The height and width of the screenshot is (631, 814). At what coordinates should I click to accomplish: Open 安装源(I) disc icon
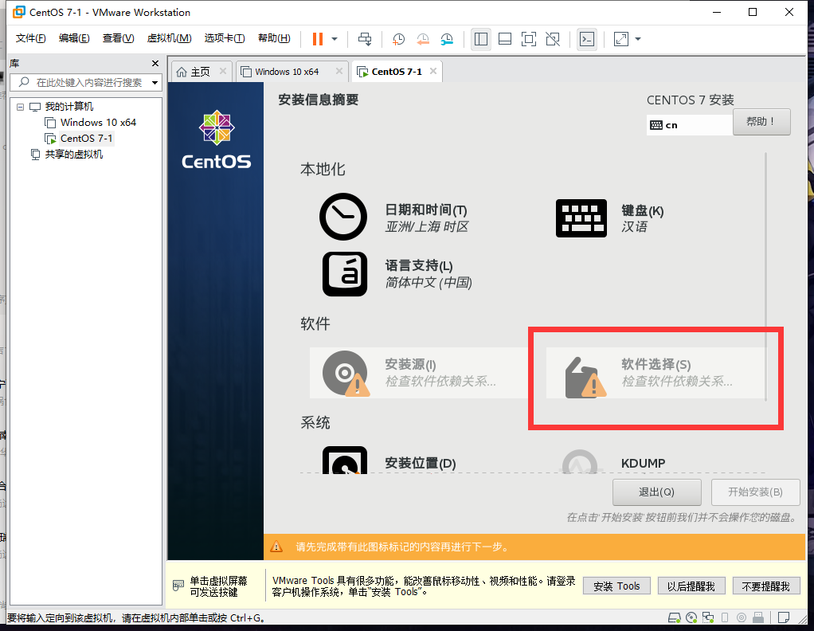click(x=346, y=374)
